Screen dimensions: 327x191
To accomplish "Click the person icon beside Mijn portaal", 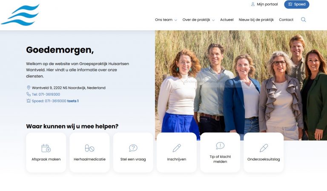I will coord(253,4).
